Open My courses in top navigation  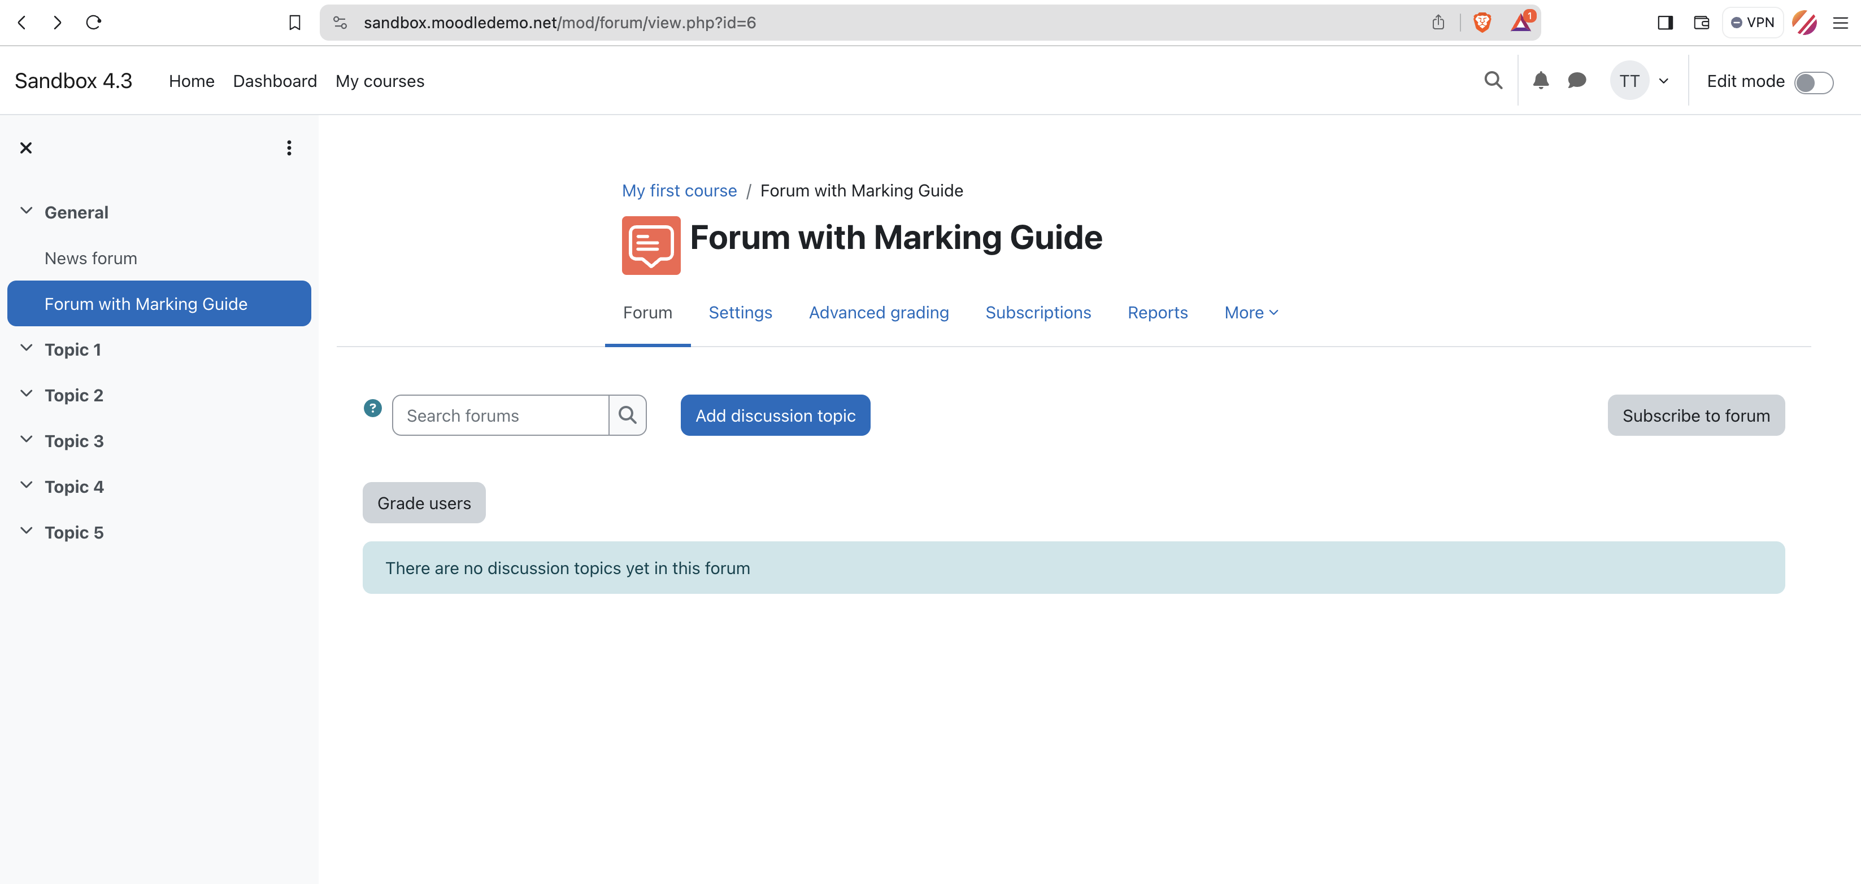(380, 81)
